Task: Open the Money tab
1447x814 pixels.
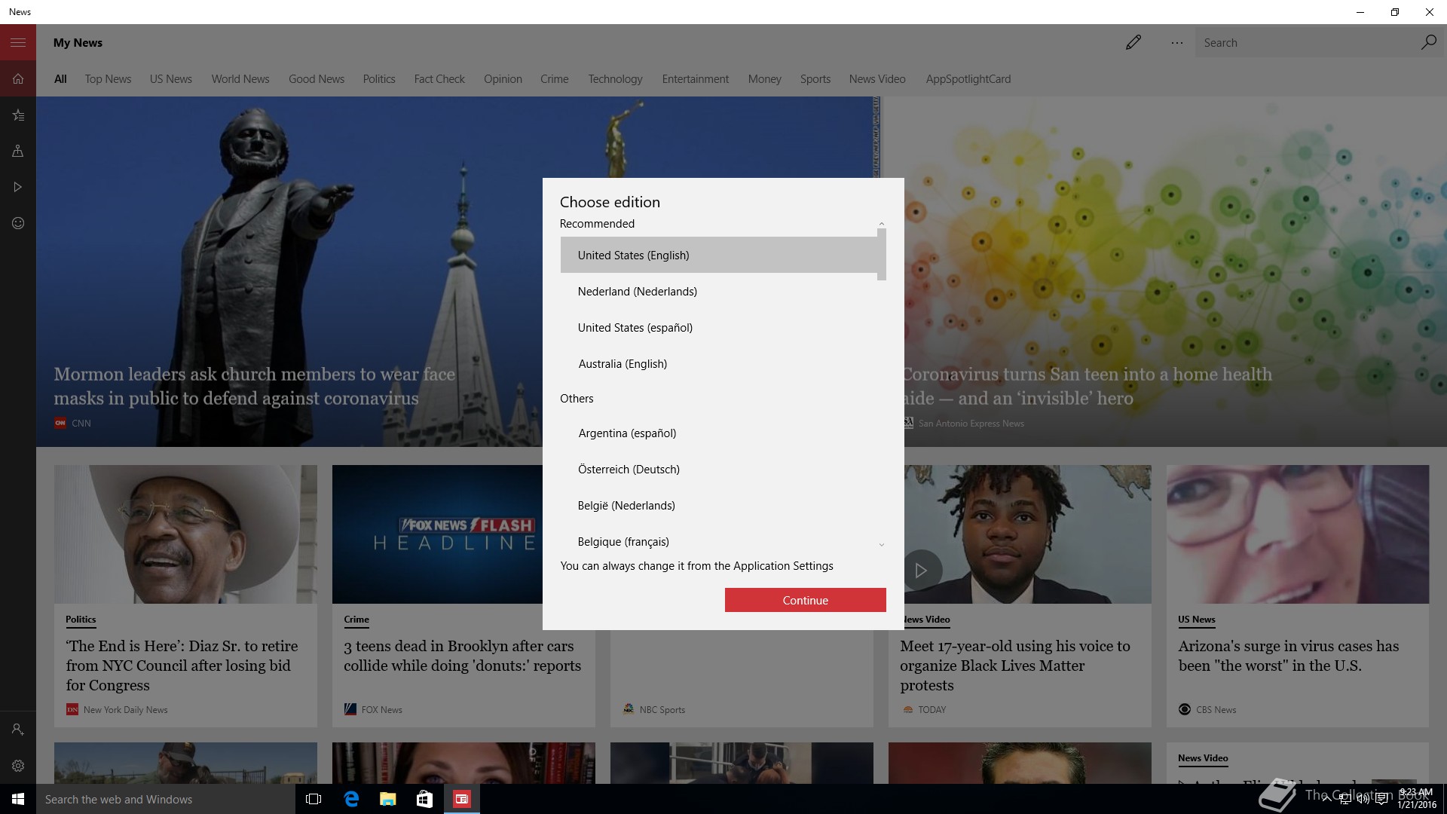Action: tap(765, 79)
